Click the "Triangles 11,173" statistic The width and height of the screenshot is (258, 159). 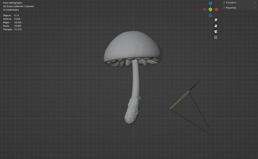coord(12,29)
